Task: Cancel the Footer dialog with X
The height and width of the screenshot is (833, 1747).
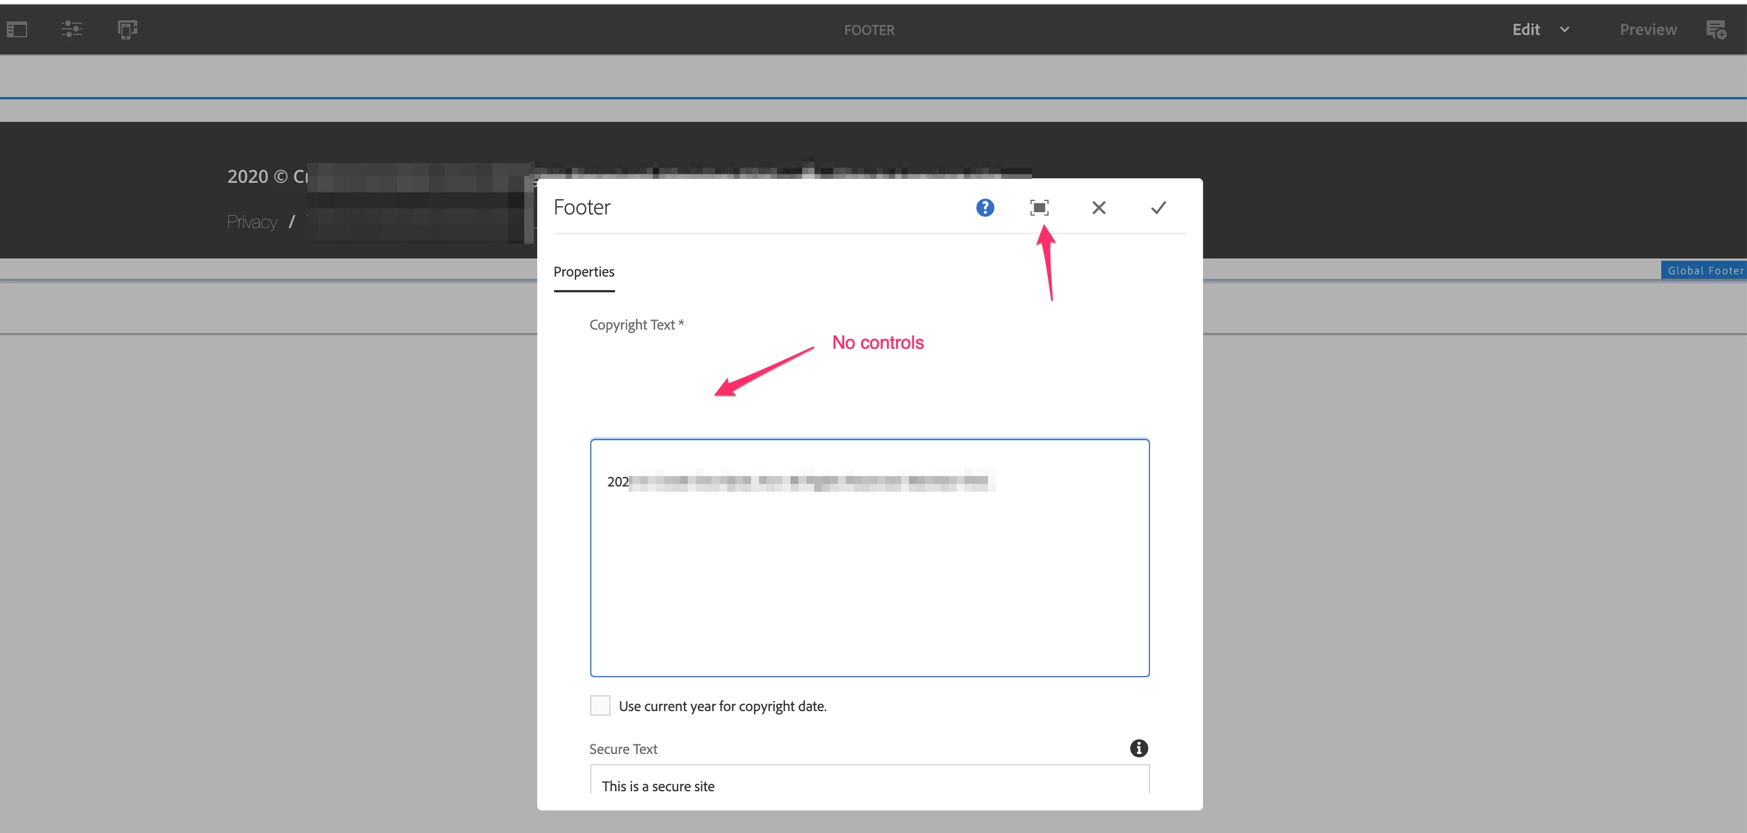Action: 1099,208
